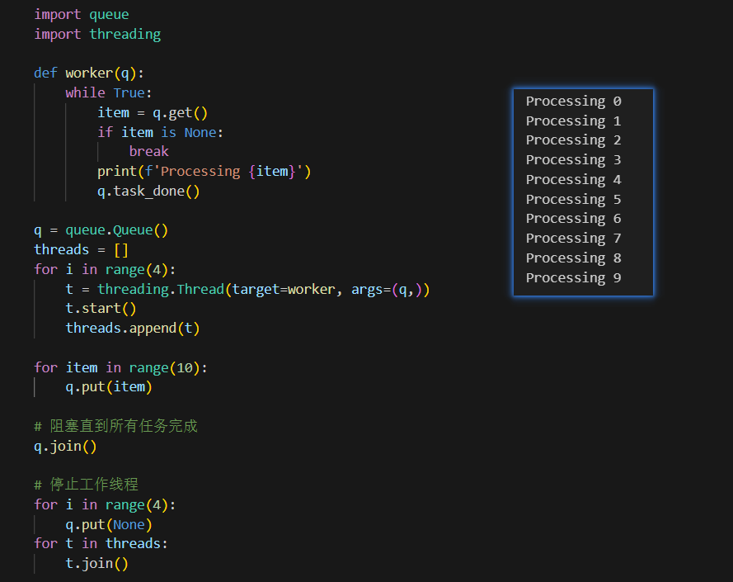Click the 't.start()' line

coord(101,309)
